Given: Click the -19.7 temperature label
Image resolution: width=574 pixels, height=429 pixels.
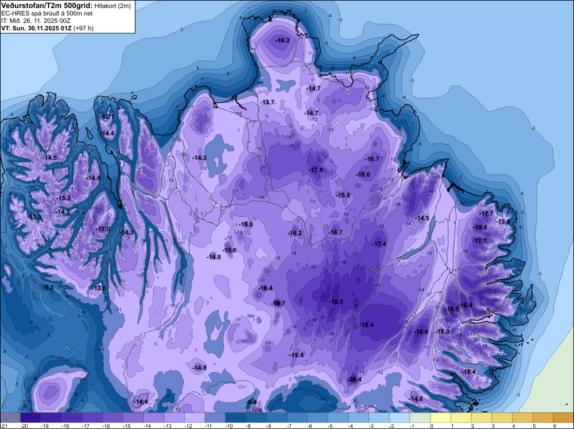Looking at the screenshot, I should tap(277, 303).
